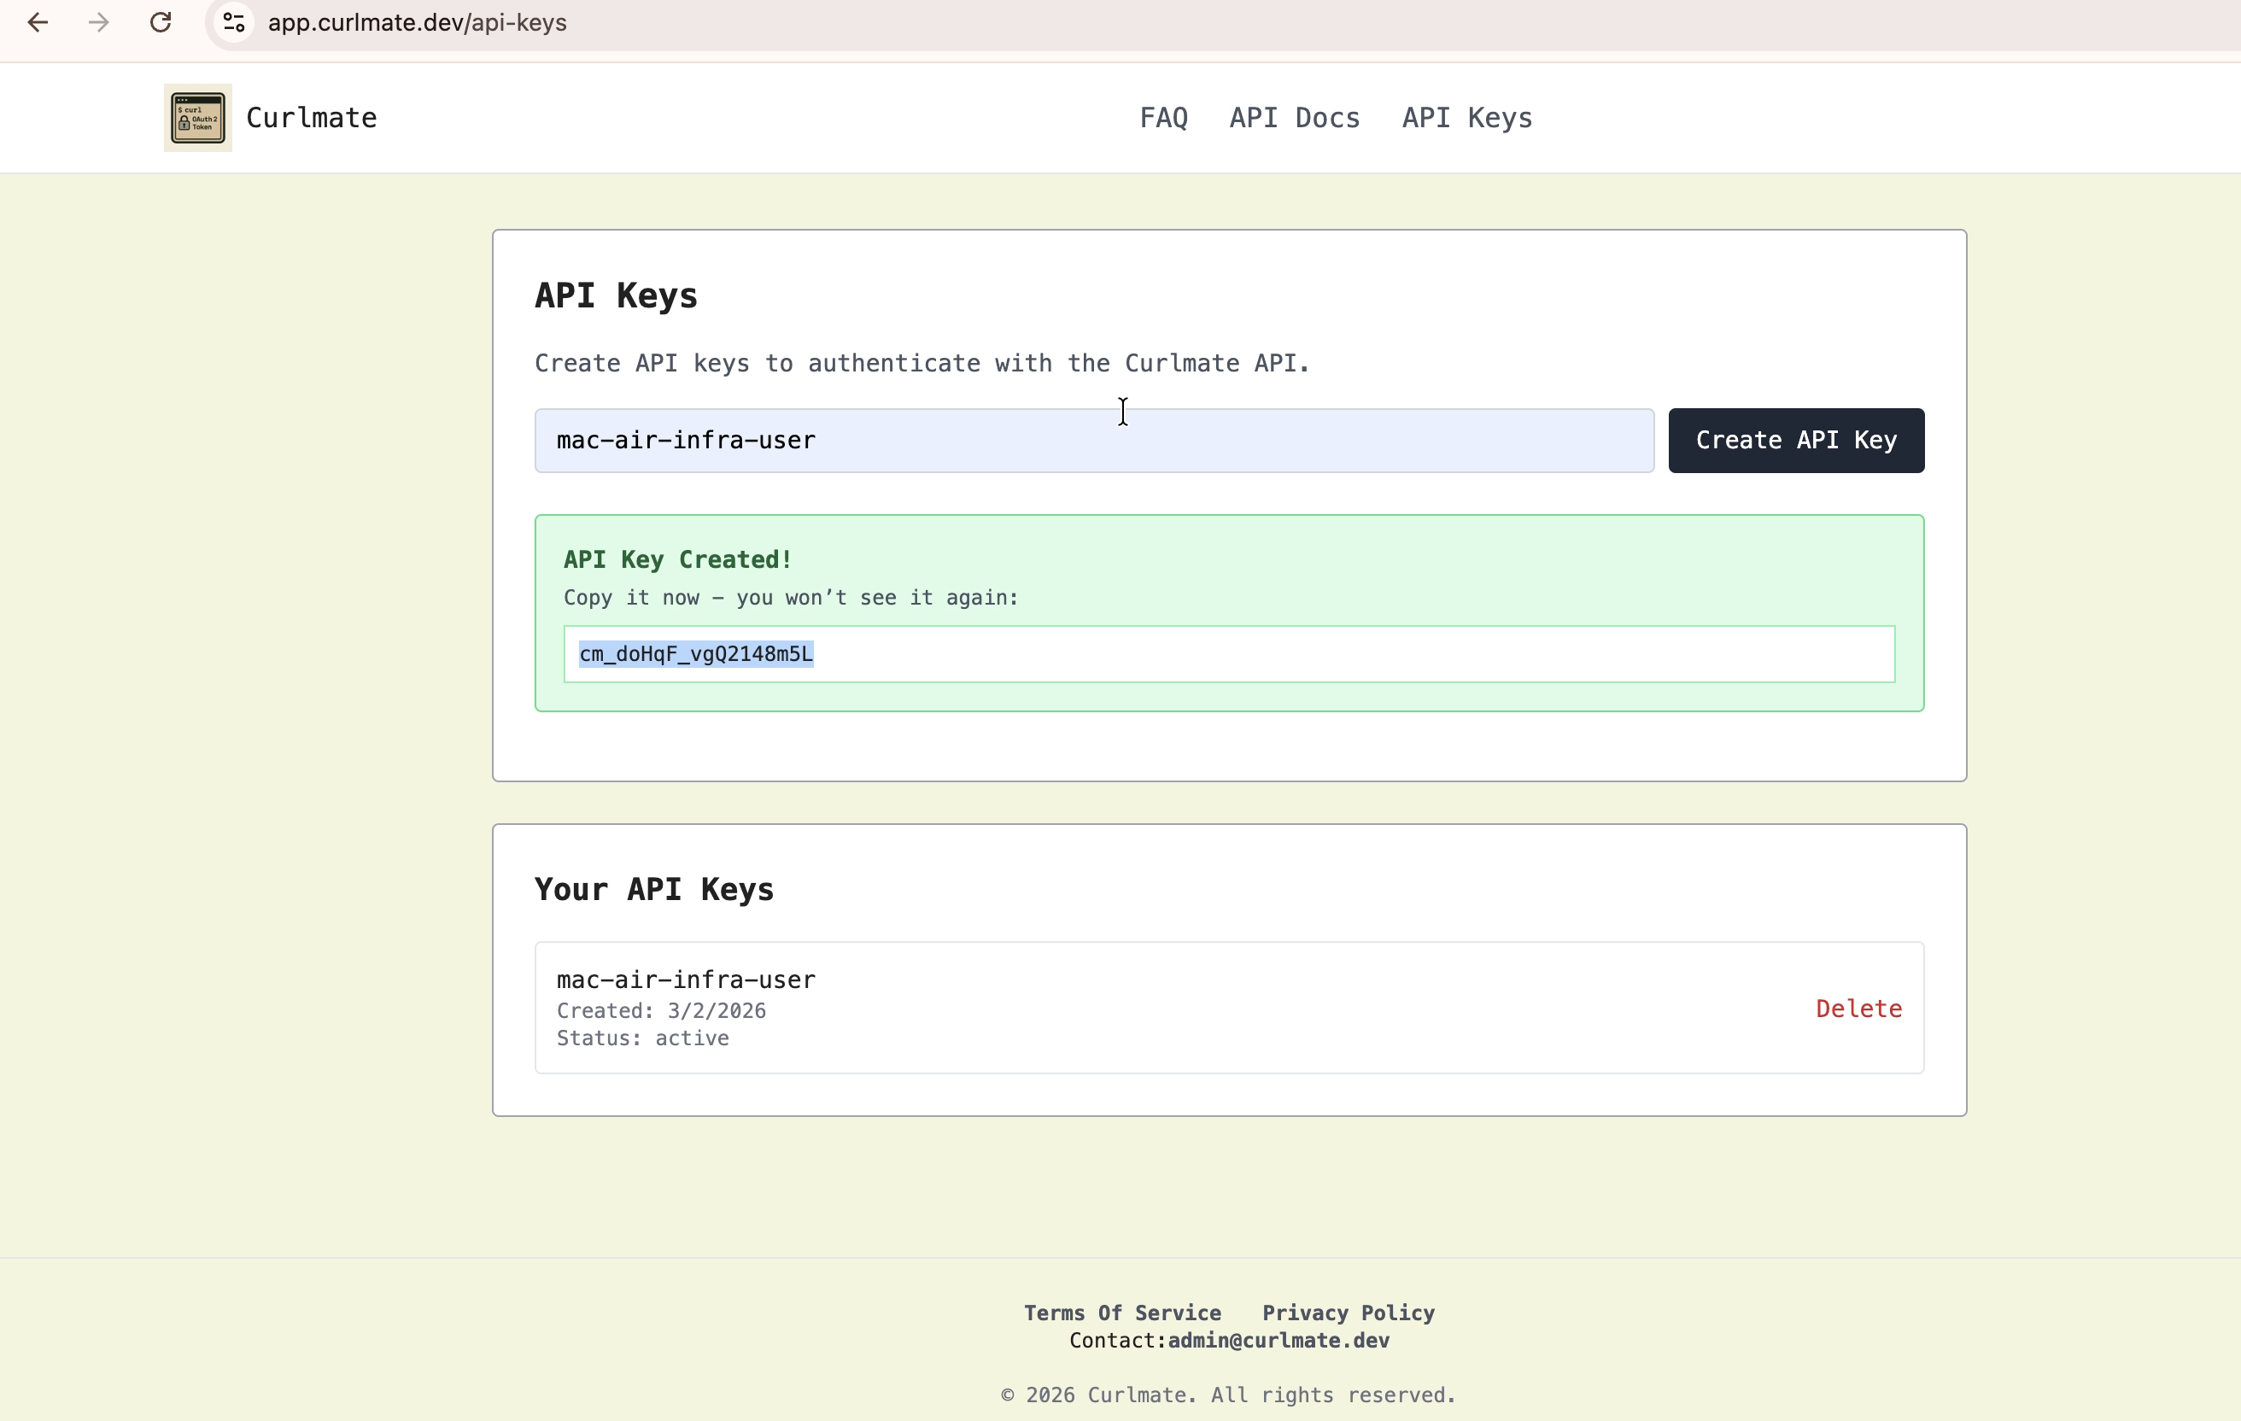
Task: Click the Curlmate site title text
Action: pos(311,117)
